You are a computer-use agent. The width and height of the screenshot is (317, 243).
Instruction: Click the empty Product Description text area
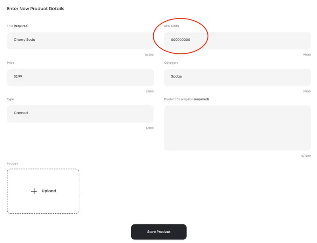tap(237, 128)
